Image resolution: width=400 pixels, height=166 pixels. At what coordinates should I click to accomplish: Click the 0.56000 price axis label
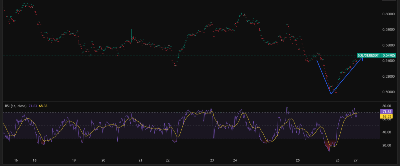pos(387,45)
